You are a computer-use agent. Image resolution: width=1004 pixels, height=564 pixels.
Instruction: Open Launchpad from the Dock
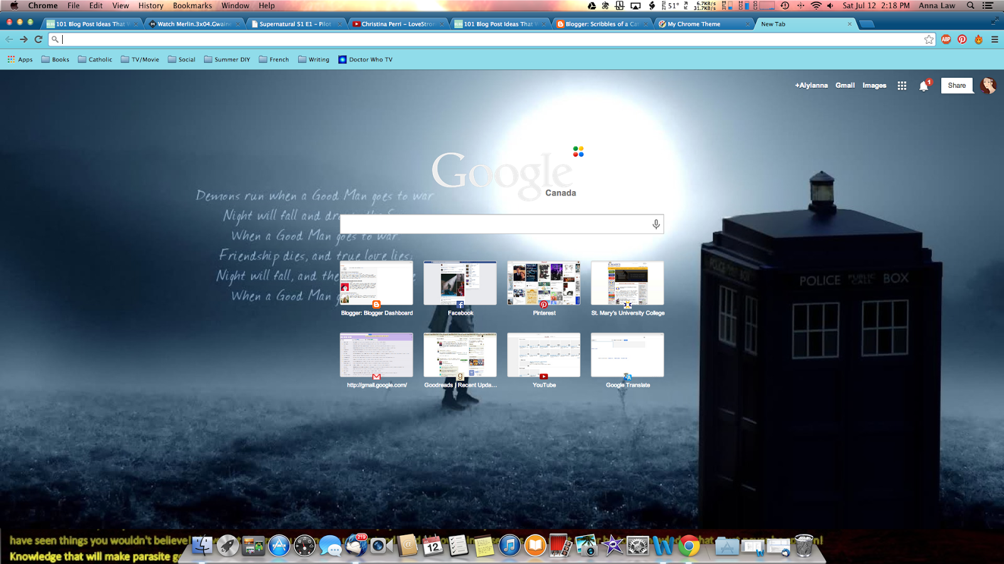tap(228, 546)
